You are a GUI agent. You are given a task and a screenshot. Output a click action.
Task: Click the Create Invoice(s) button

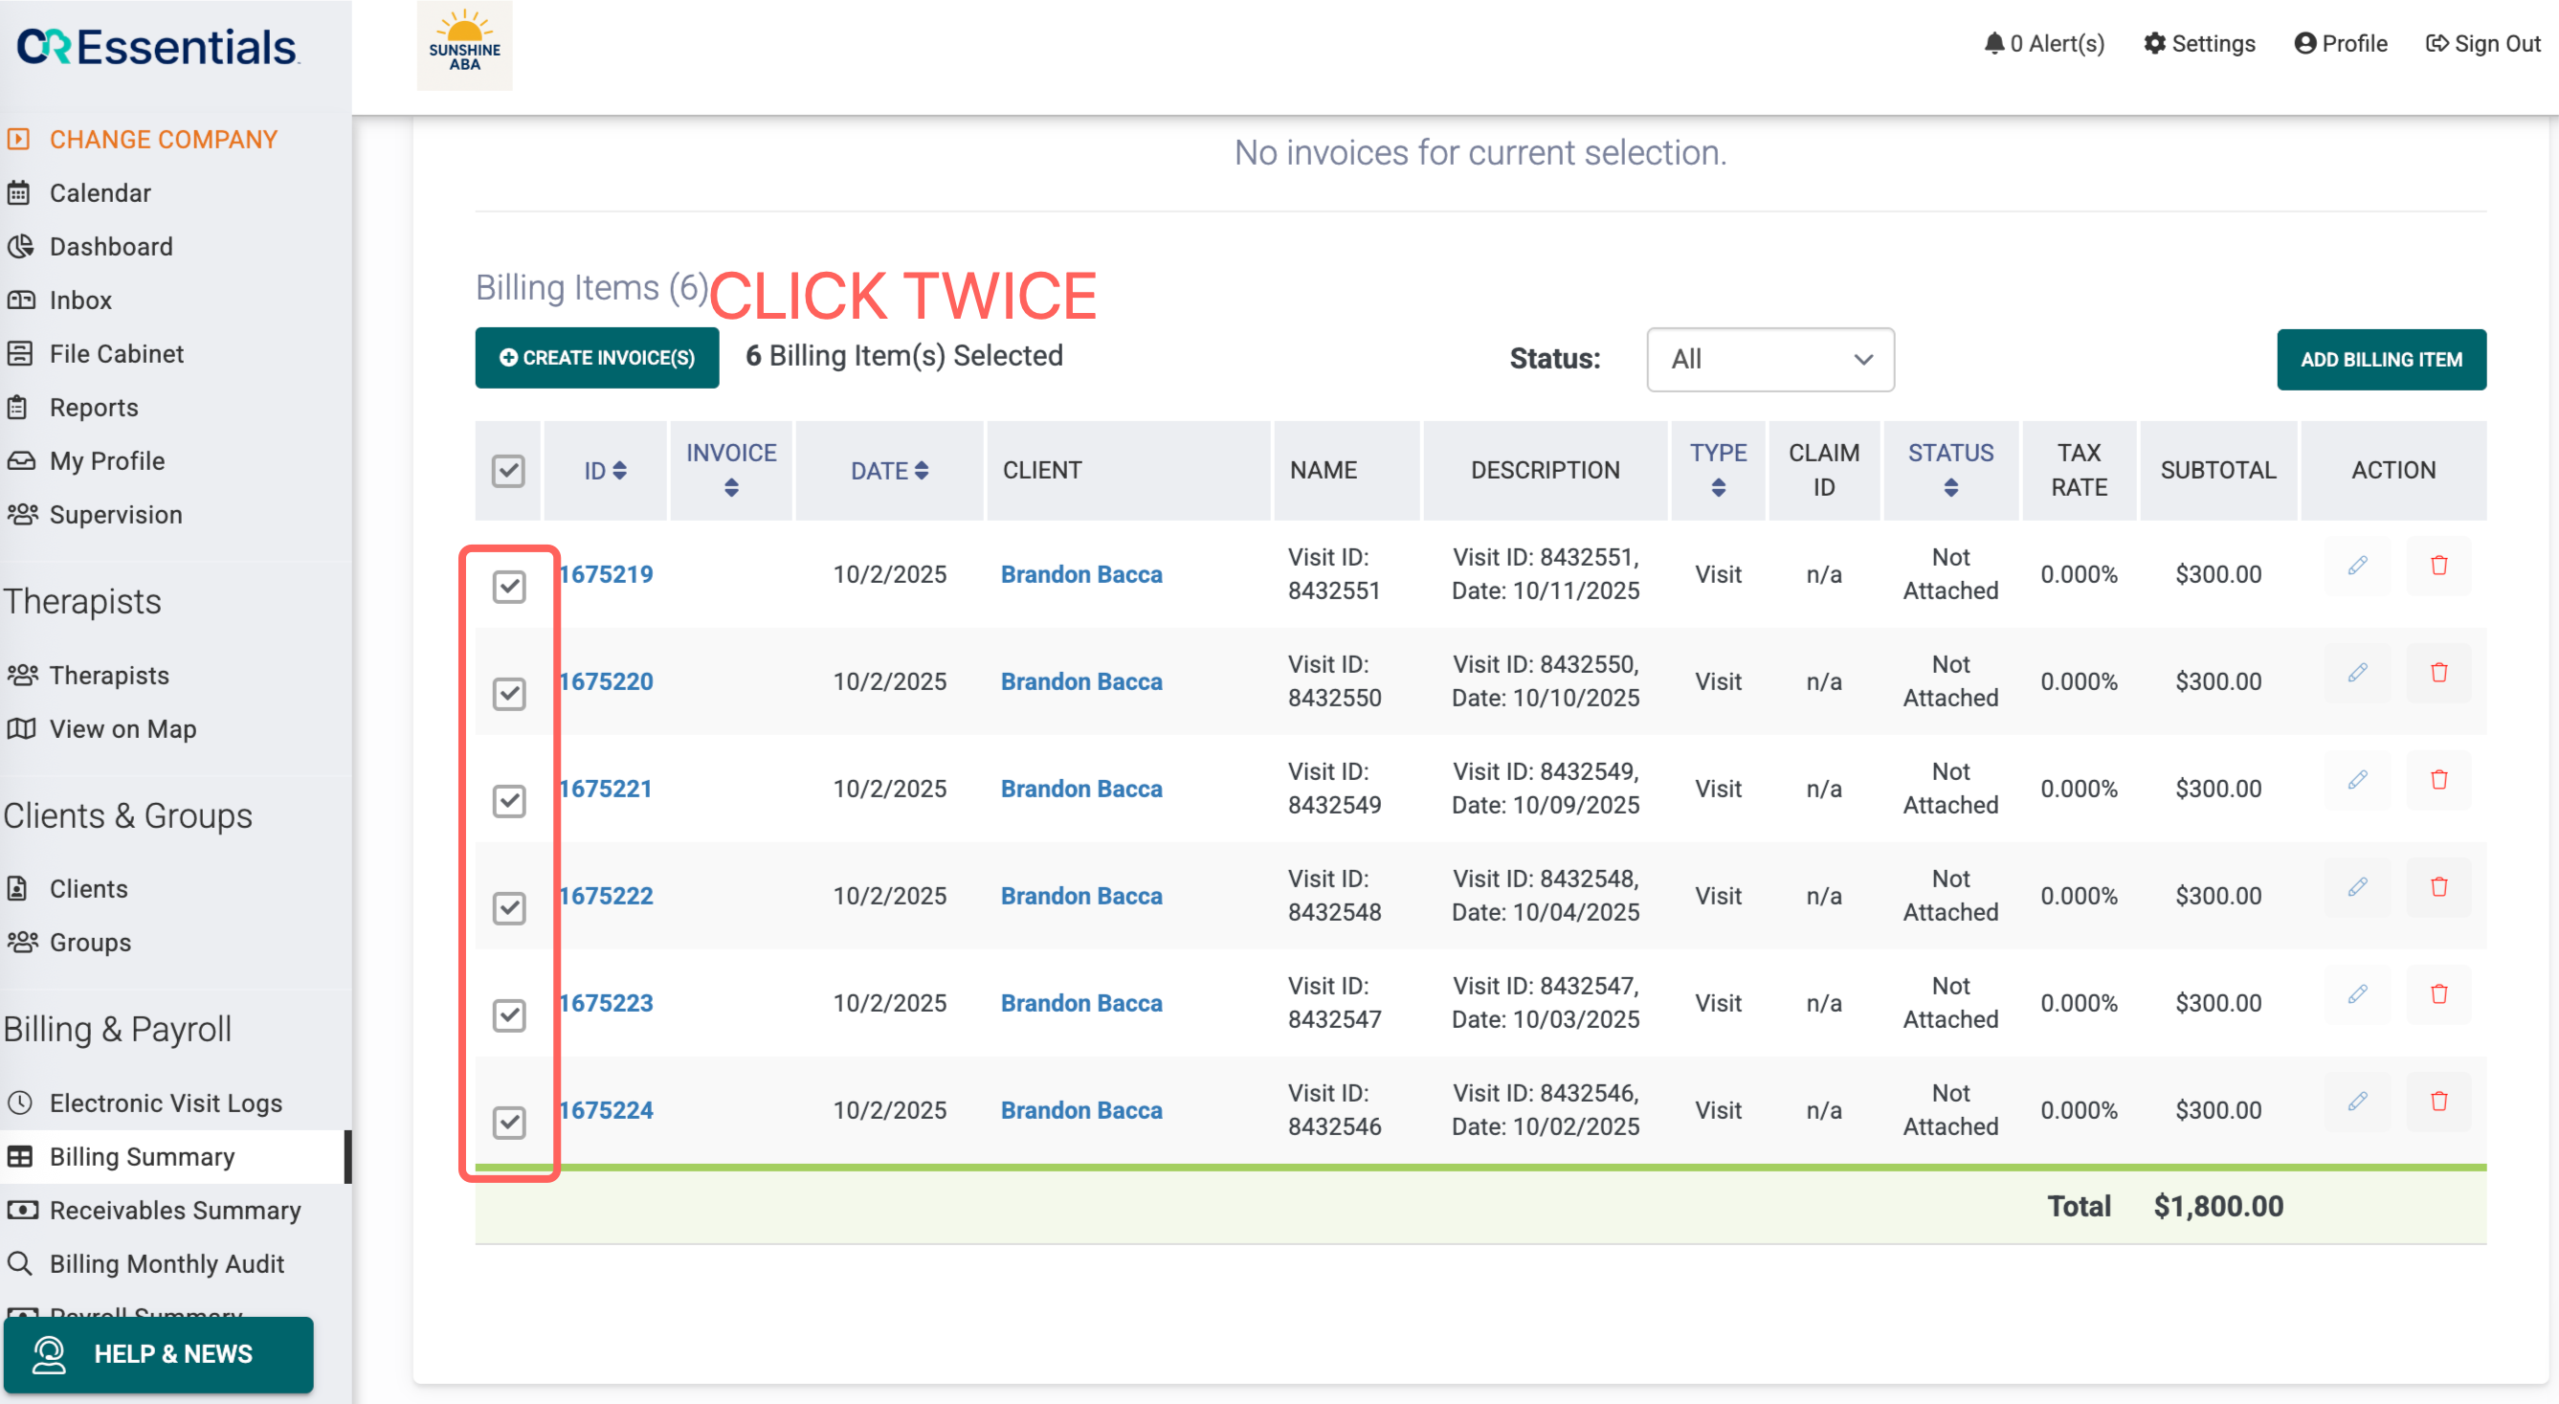pyautogui.click(x=596, y=358)
